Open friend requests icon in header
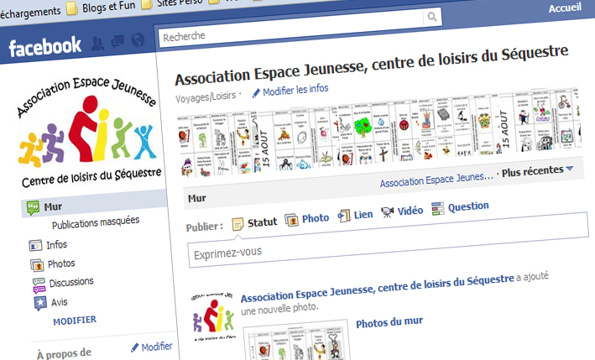The width and height of the screenshot is (595, 360). coord(97,44)
